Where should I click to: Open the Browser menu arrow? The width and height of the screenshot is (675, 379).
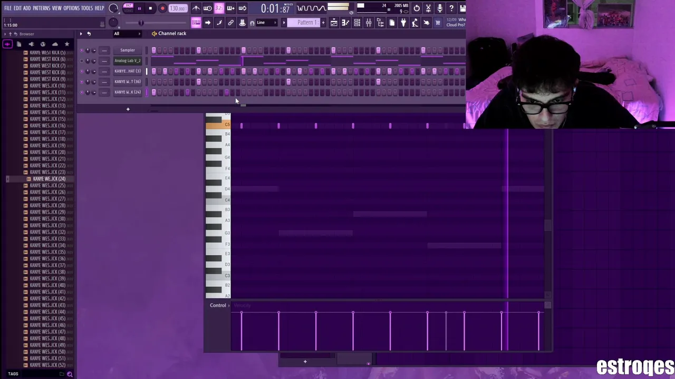5,34
